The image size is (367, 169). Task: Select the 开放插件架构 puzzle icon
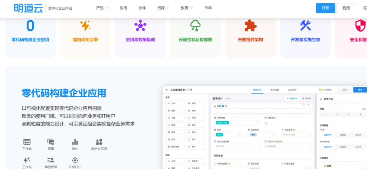click(x=251, y=25)
